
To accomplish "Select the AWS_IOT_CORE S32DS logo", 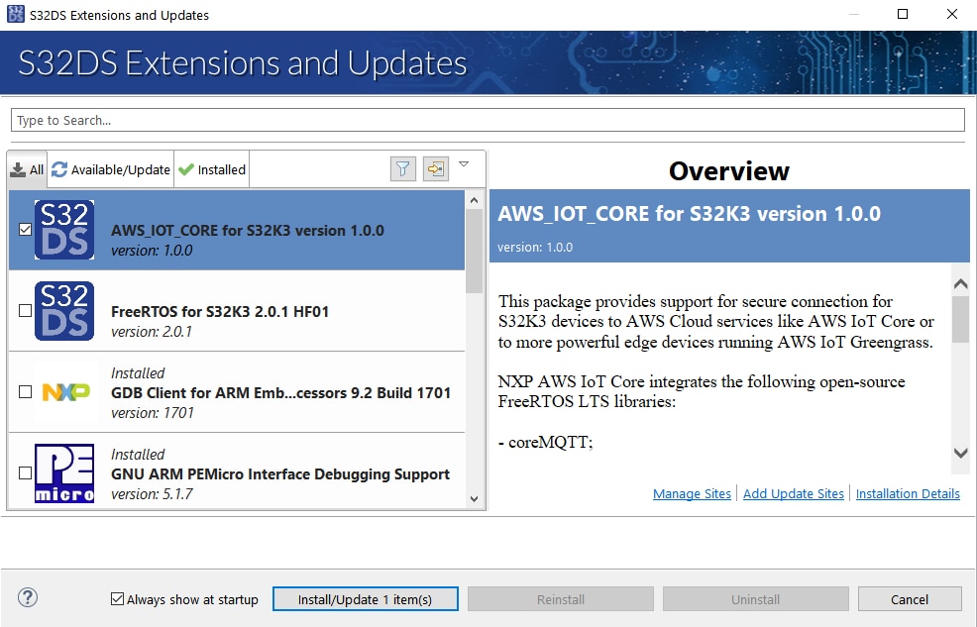I will pyautogui.click(x=64, y=230).
